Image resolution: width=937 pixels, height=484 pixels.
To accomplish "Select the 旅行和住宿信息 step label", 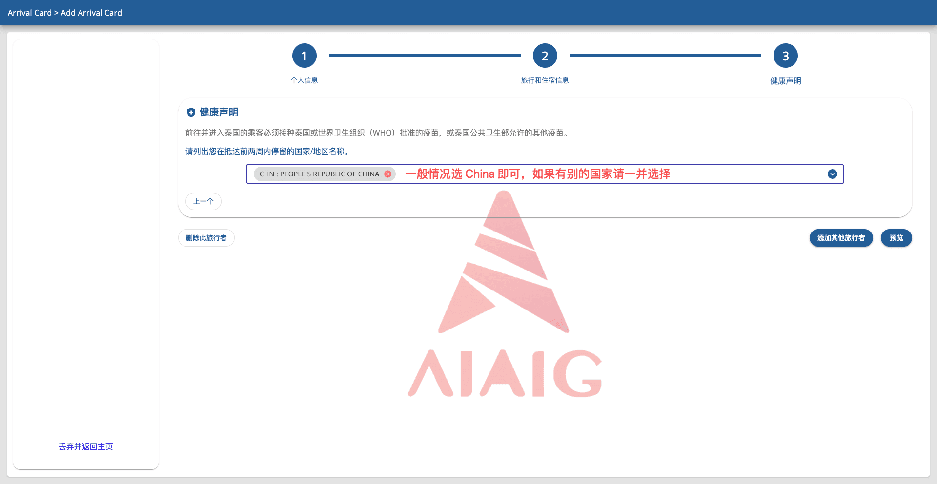I will pos(545,80).
